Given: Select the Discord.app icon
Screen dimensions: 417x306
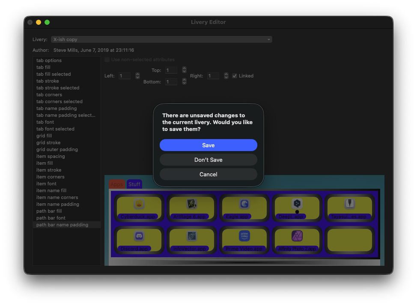Looking at the screenshot, I should 139,236.
